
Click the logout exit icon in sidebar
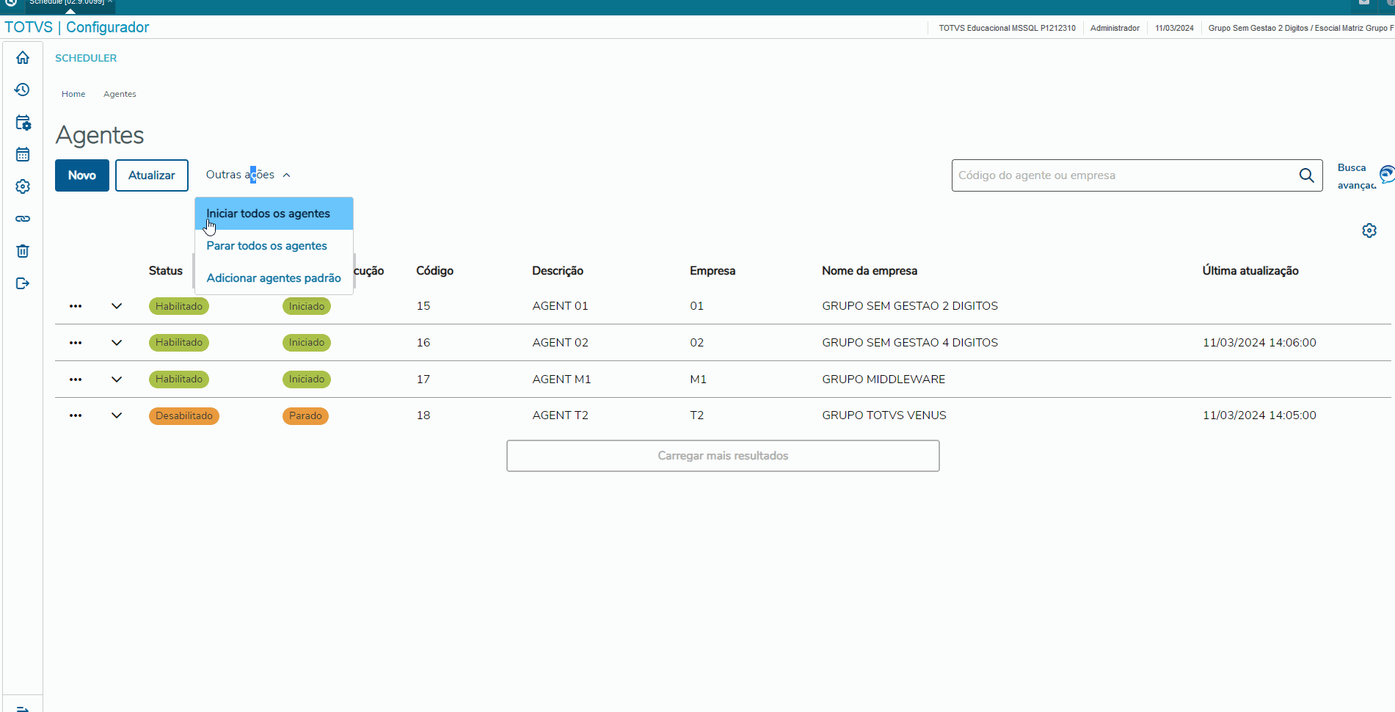(23, 283)
